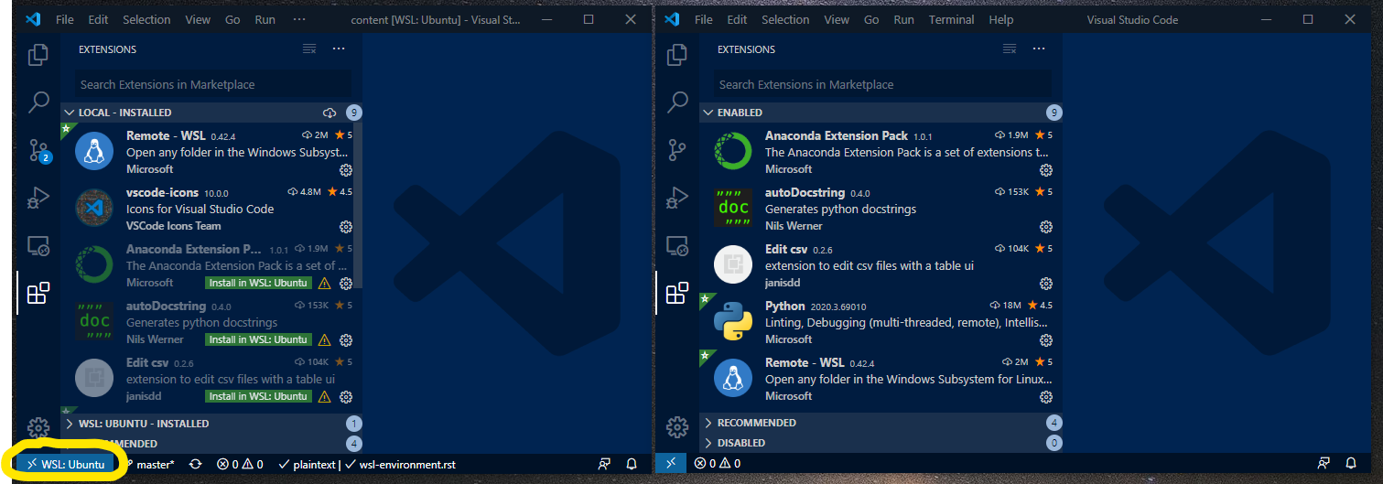The image size is (1383, 484).
Task: Click WSL: Ubuntu remote indicator in status bar
Action: pyautogui.click(x=66, y=464)
